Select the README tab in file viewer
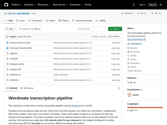167x125 pixels. [12, 88]
